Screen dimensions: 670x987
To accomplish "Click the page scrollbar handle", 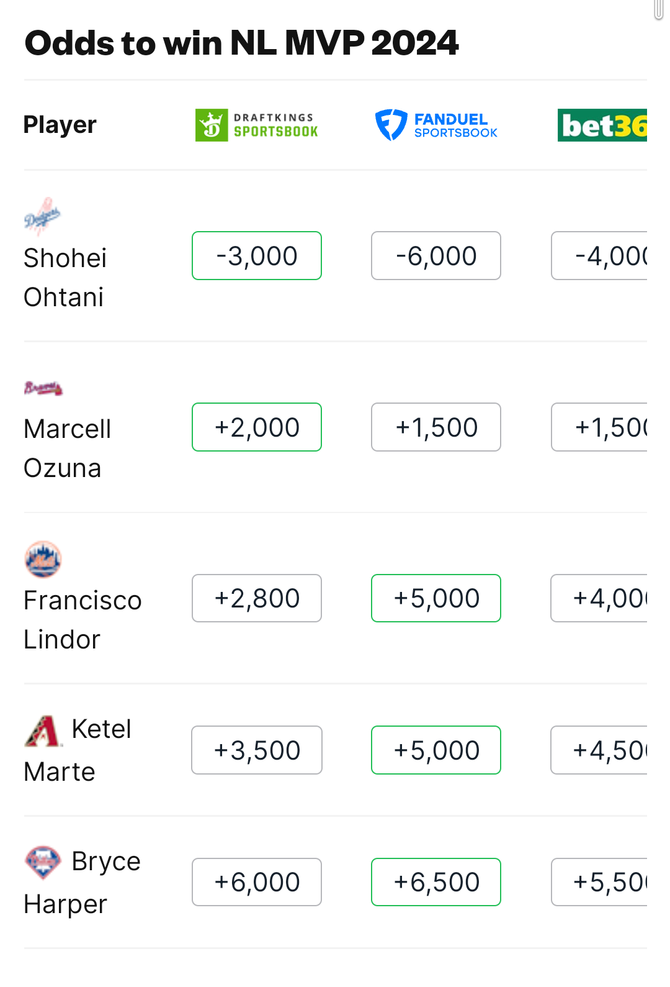I will point(659,9).
